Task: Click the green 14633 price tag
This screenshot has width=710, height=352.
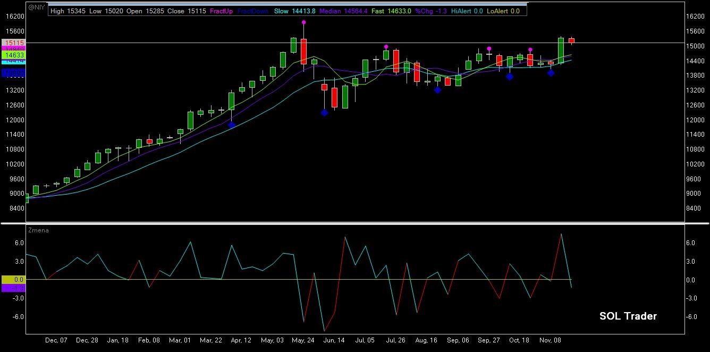Action: click(x=13, y=55)
